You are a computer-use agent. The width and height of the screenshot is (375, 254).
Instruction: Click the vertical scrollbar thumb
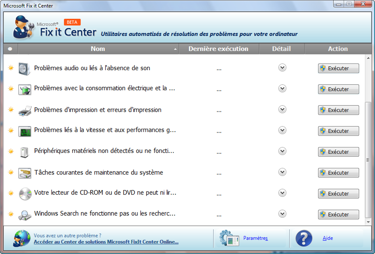[x=368, y=160]
